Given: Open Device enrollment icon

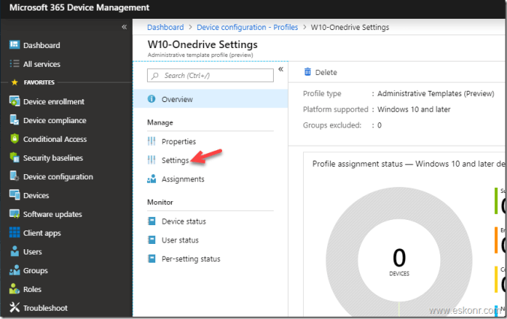Looking at the screenshot, I should (14, 101).
